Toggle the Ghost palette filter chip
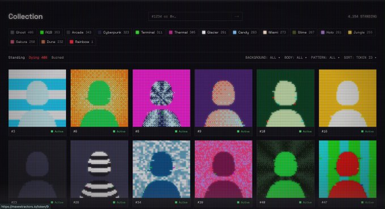Image resolution: width=385 pixels, height=209 pixels. point(22,32)
